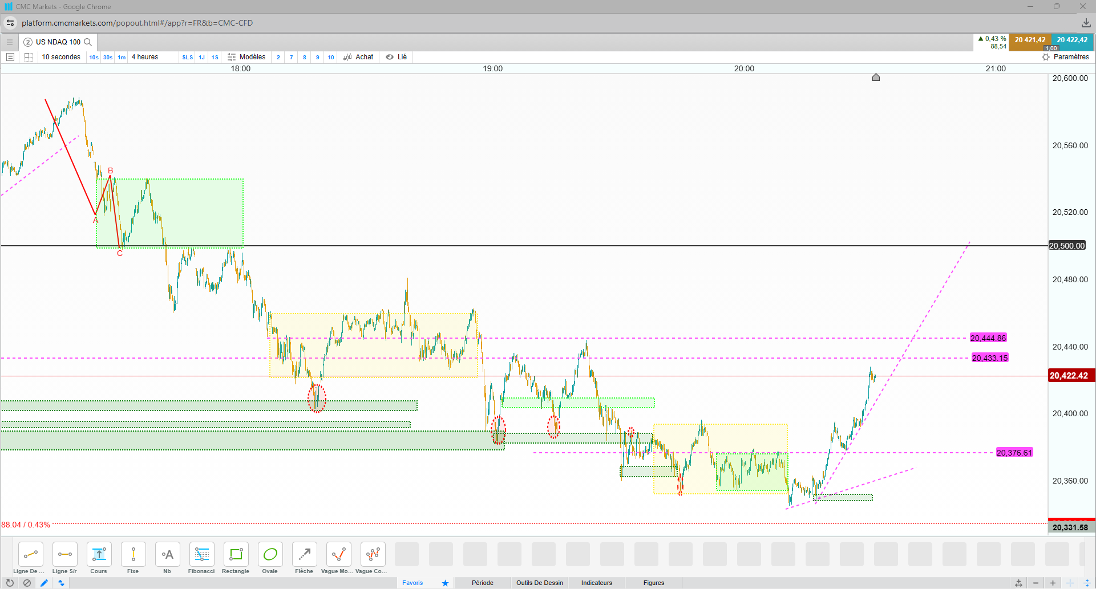Image resolution: width=1096 pixels, height=589 pixels.
Task: Open the 10 secondes interval dropdown
Action: (61, 57)
